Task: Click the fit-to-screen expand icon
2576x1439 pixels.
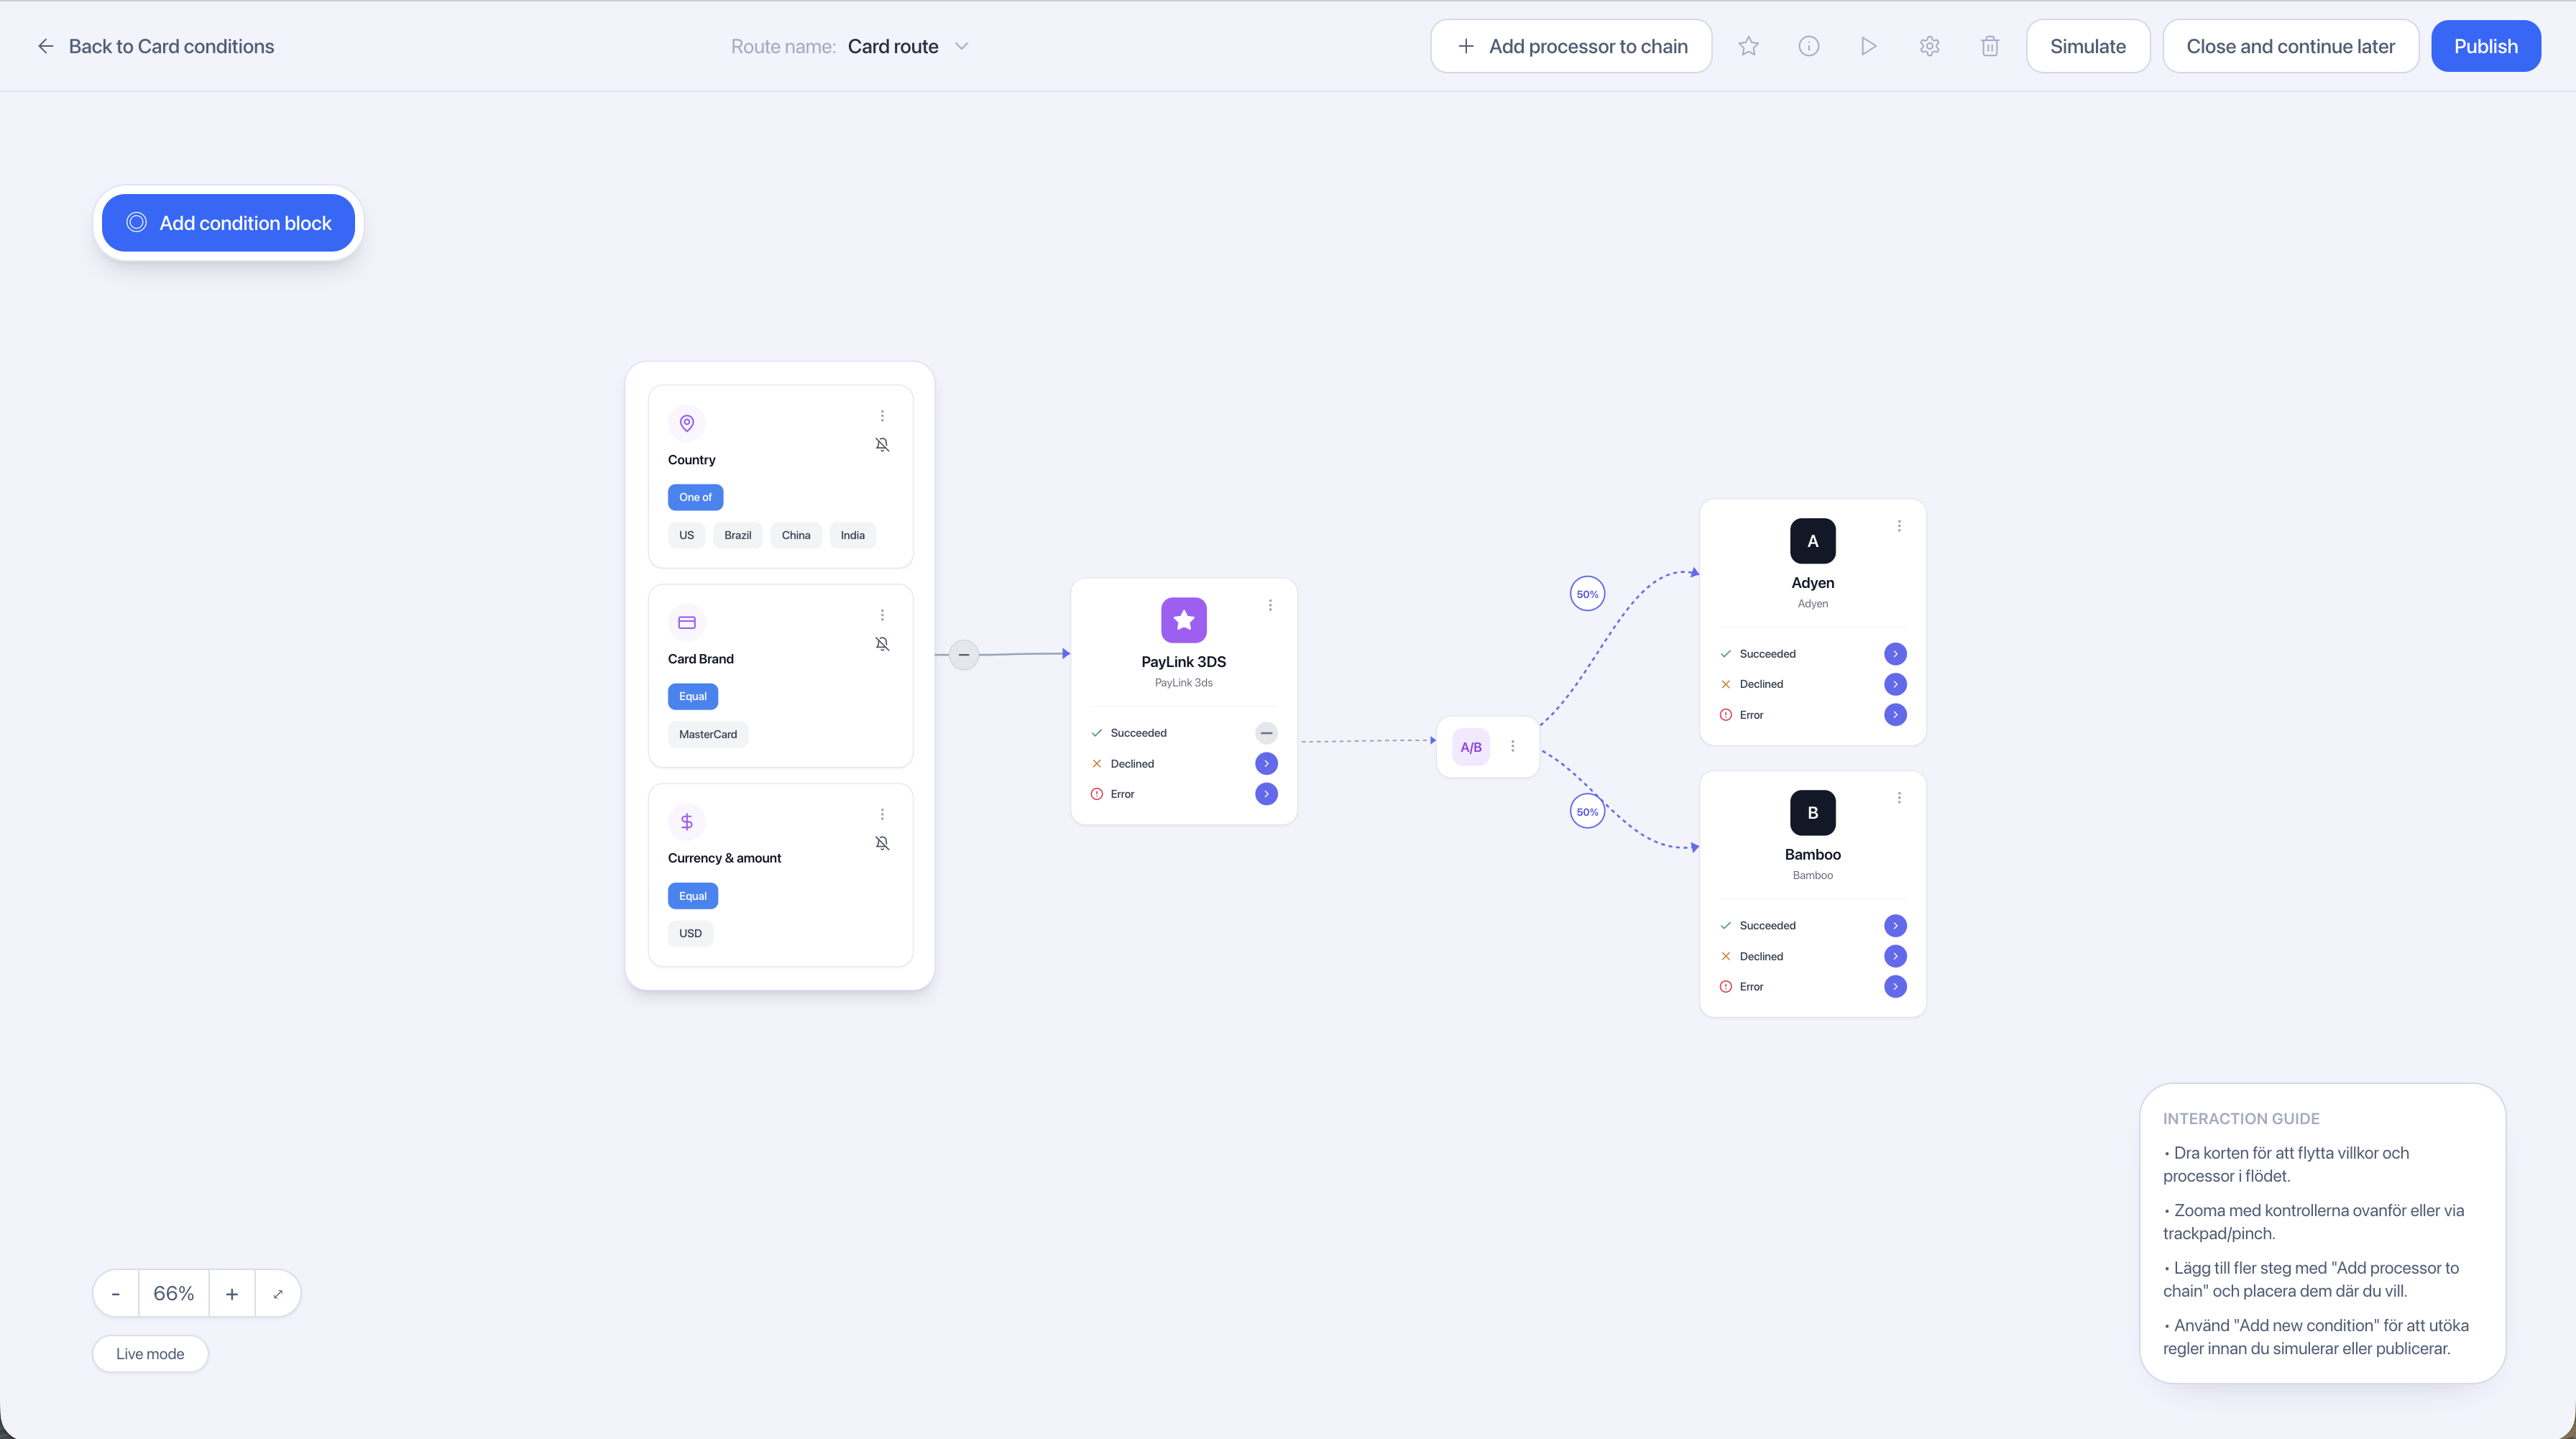Action: click(278, 1294)
